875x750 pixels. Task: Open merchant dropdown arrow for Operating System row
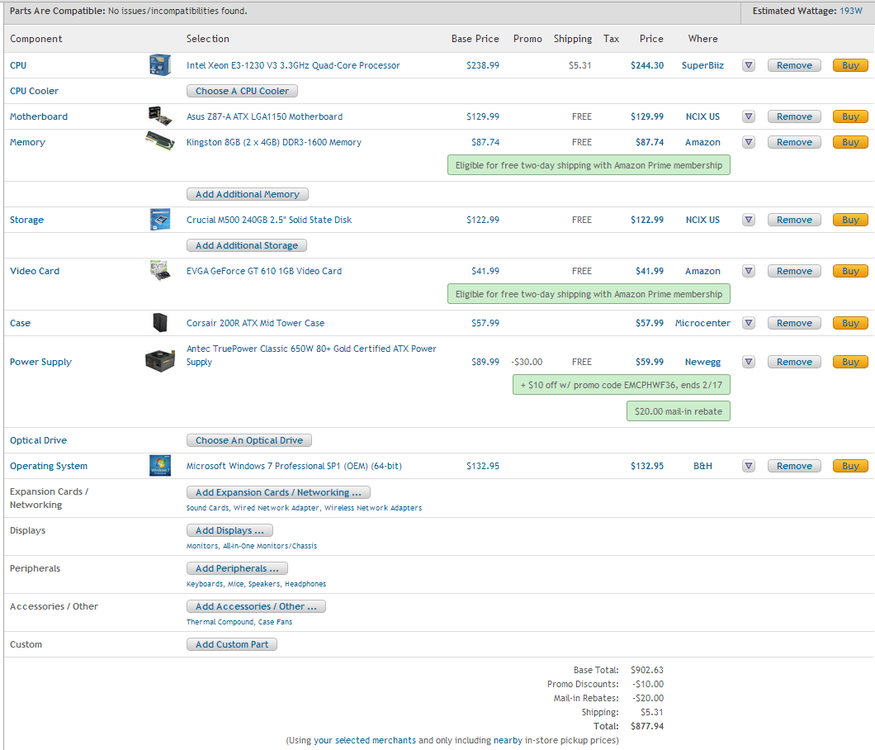click(x=749, y=466)
